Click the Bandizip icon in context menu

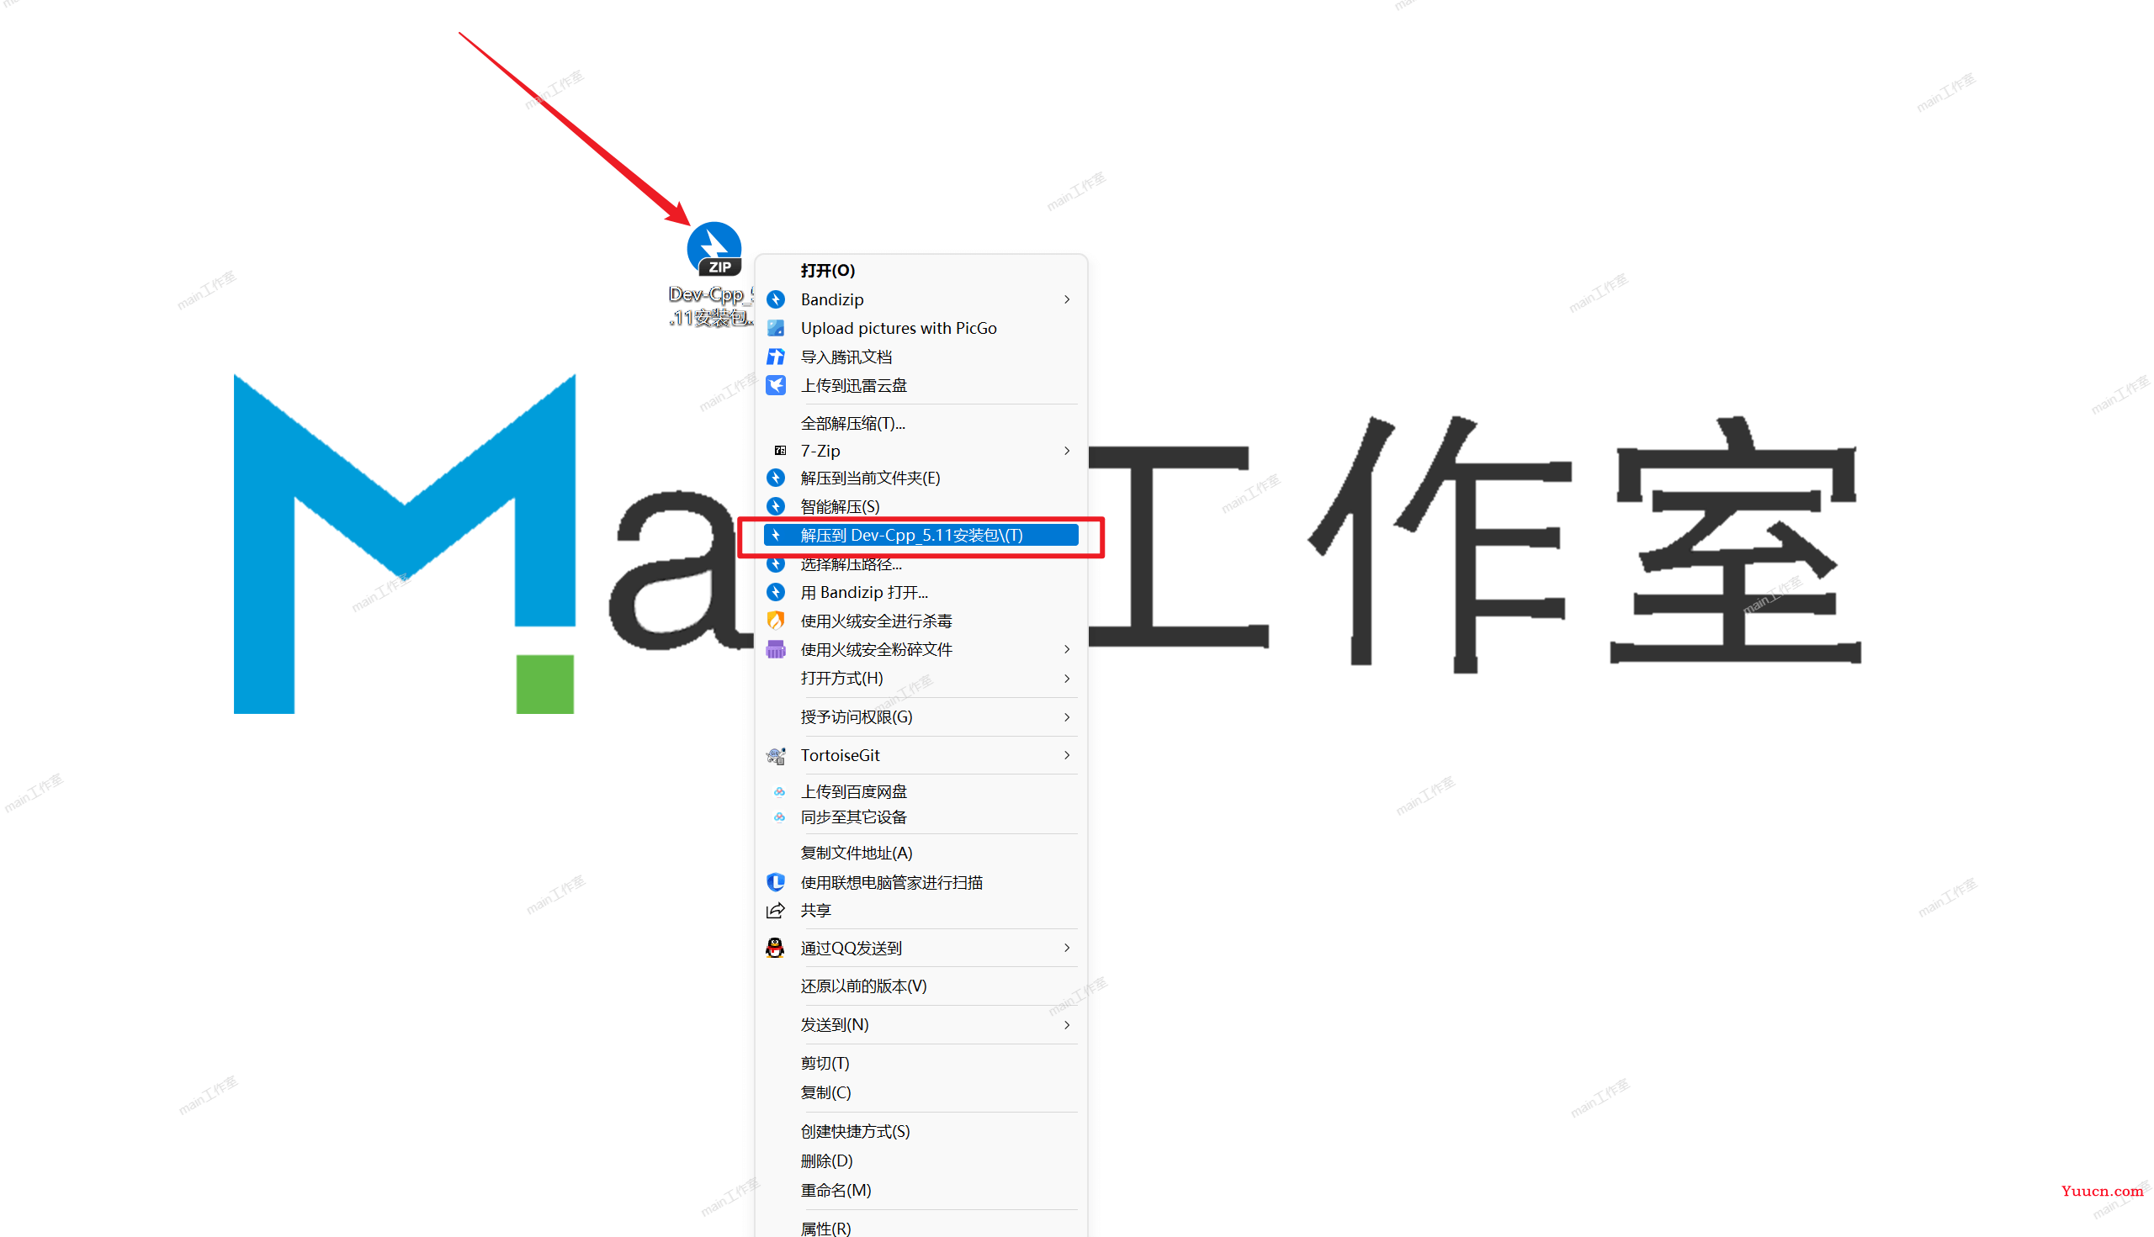click(x=772, y=299)
